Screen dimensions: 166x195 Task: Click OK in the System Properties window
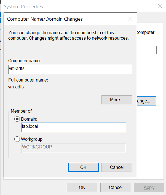tap(82, 187)
